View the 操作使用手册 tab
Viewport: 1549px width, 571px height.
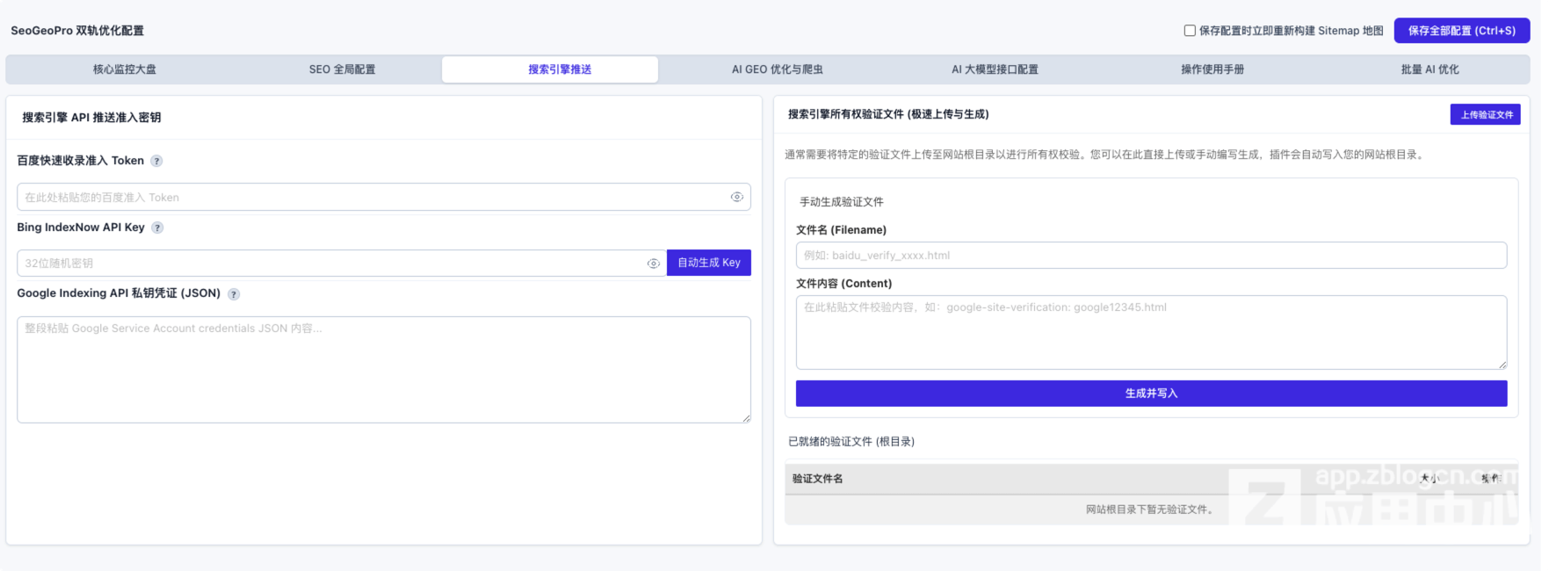pyautogui.click(x=1212, y=69)
